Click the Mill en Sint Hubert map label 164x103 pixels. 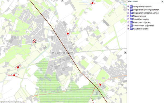(x=63, y=53)
